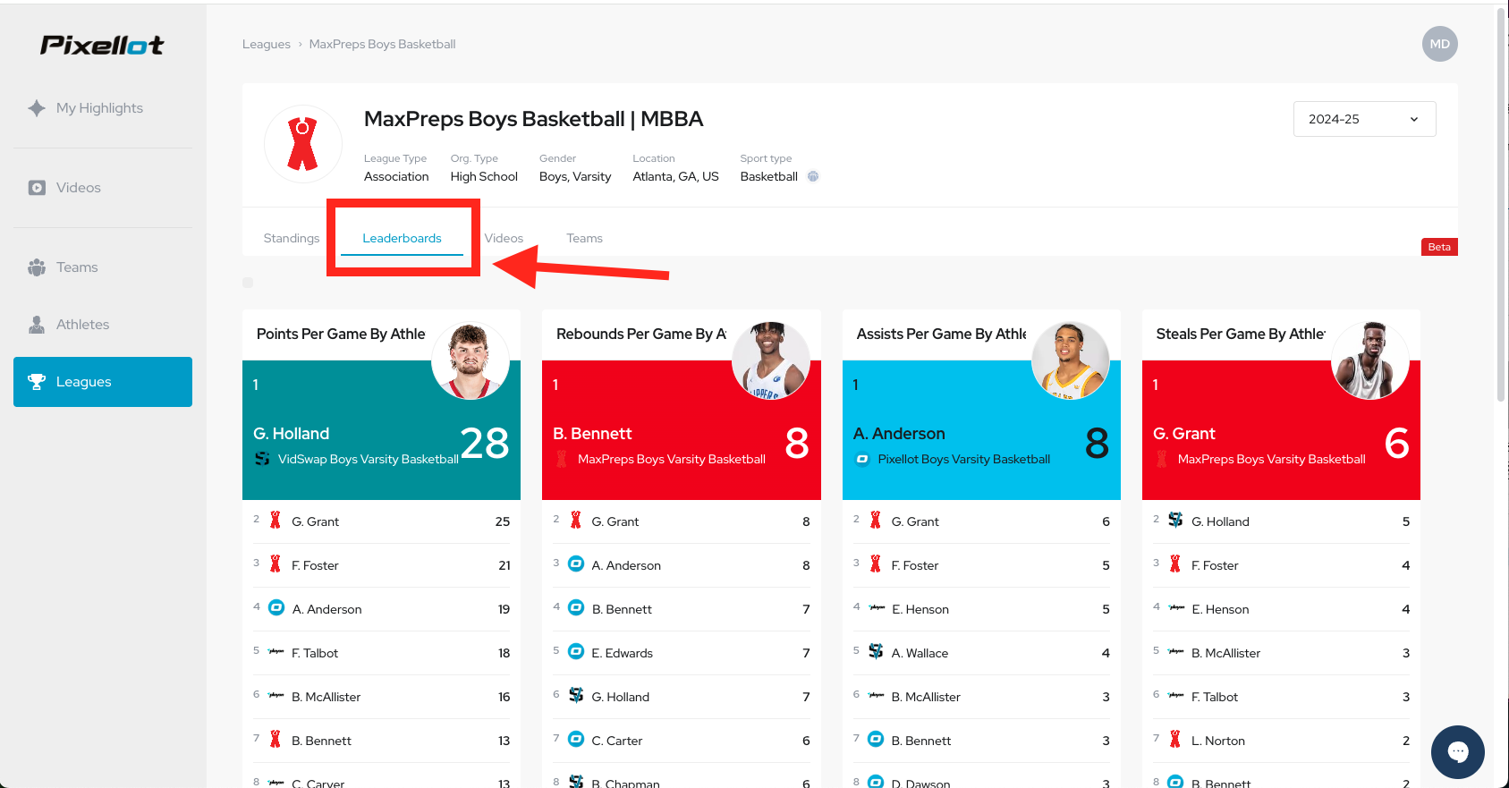
Task: Click the Teams sidebar icon
Action: (x=37, y=267)
